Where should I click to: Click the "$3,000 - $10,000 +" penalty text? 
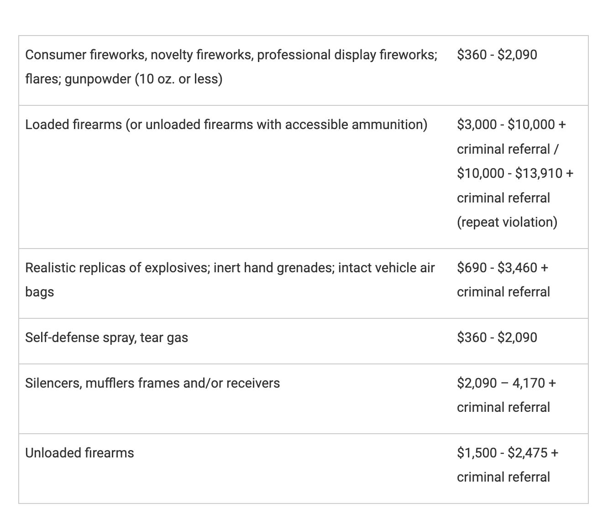tap(511, 125)
